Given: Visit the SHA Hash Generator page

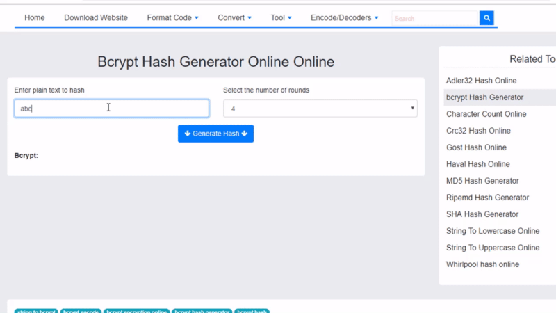Looking at the screenshot, I should click(x=482, y=214).
